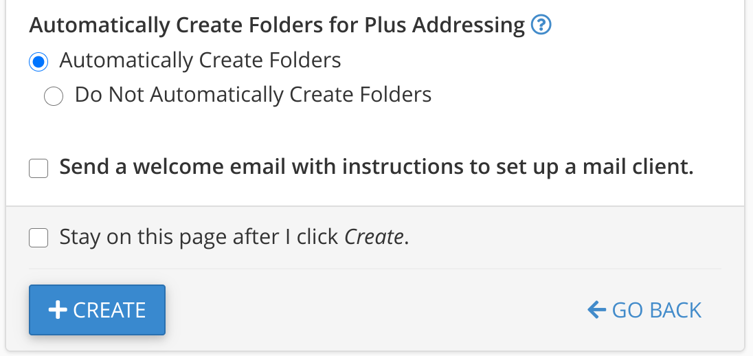Choose the Do Not Automatically Create Folders radio
The image size is (753, 356).
click(53, 96)
